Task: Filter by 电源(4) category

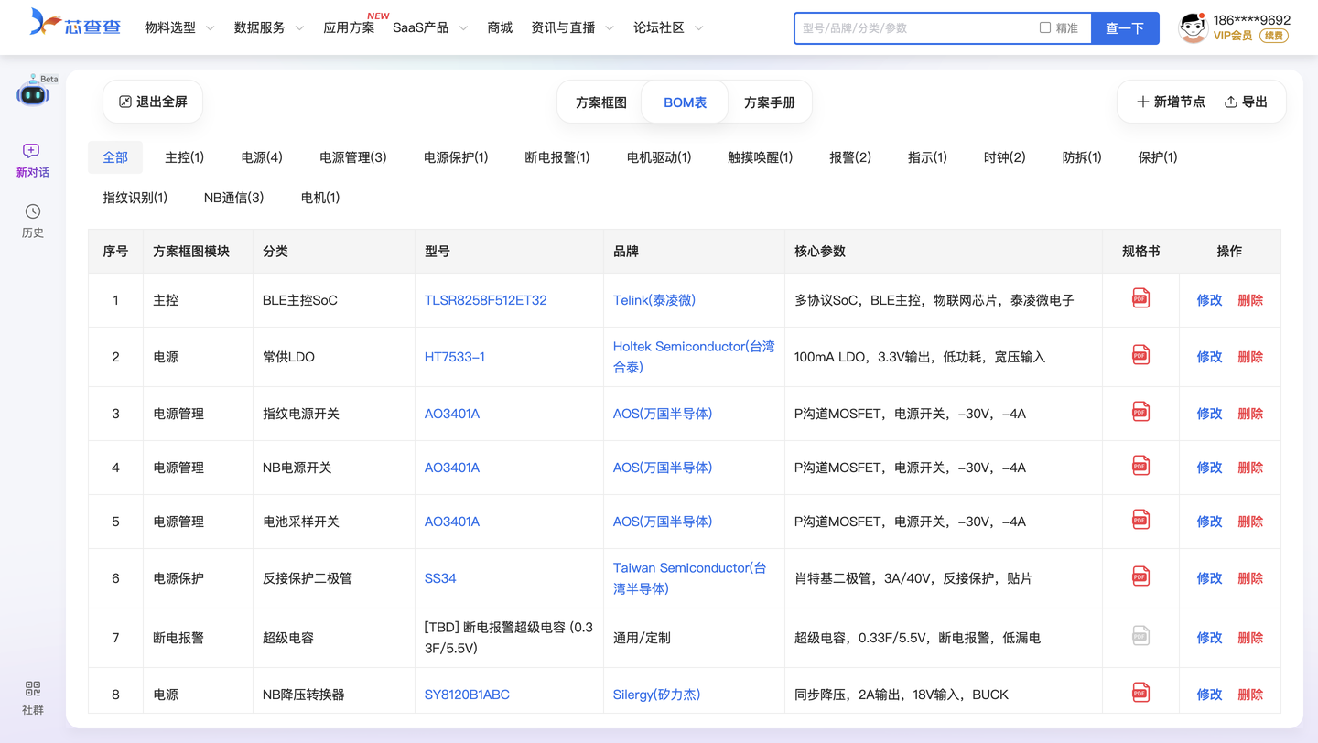Action: pos(262,157)
